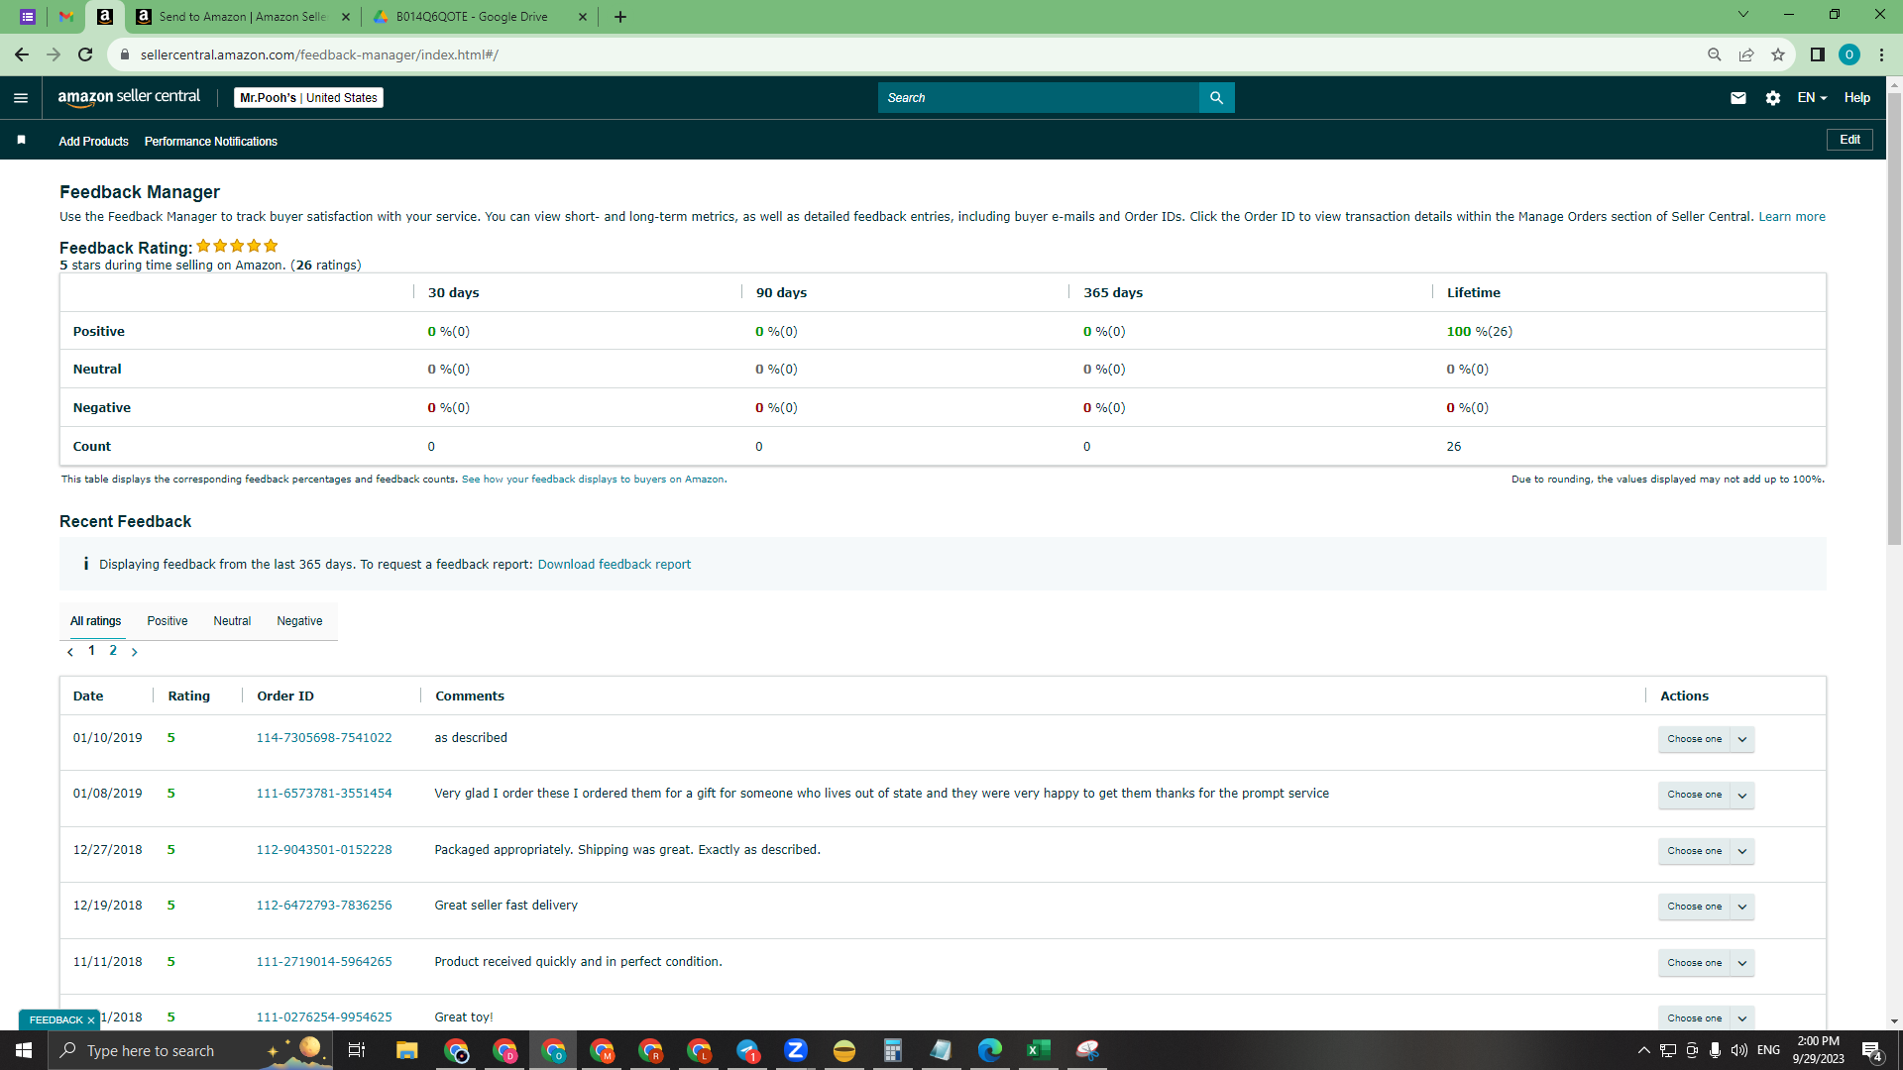Screen dimensions: 1903x1070
Task: Switch to the Positive feedback tab
Action: click(x=168, y=621)
